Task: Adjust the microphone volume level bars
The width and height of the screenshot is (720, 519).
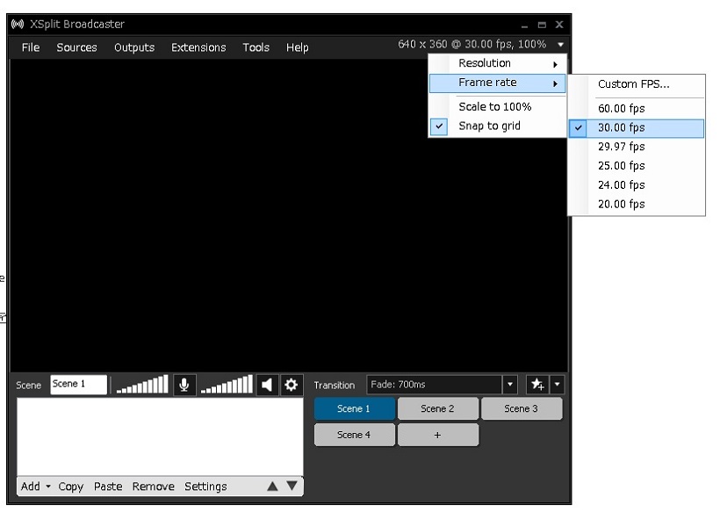Action: (x=142, y=385)
